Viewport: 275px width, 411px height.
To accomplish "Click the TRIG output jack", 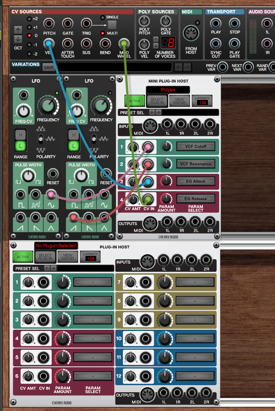I will pos(86,24).
